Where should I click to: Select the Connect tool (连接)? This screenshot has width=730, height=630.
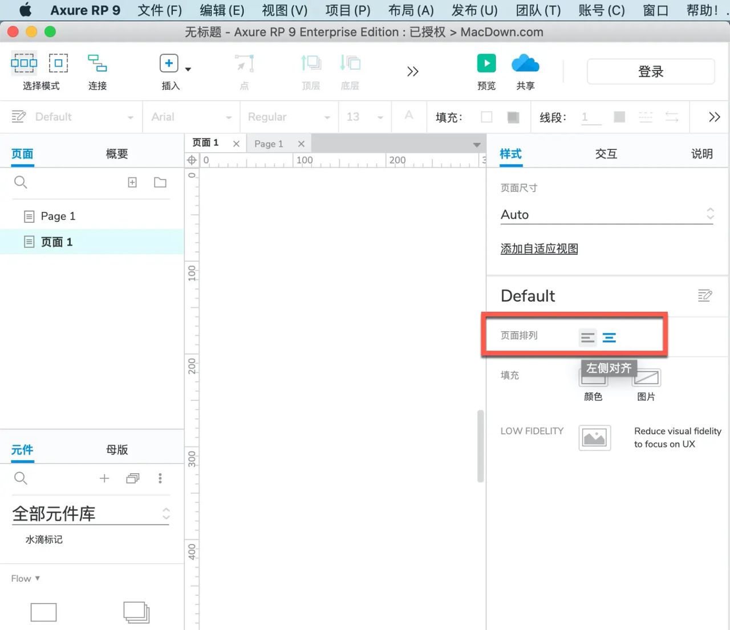coord(97,63)
